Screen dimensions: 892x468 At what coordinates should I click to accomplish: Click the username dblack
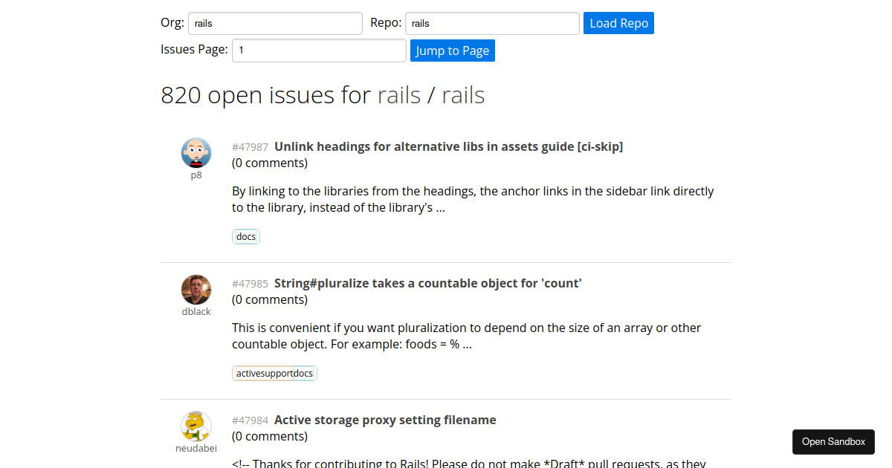coord(195,311)
